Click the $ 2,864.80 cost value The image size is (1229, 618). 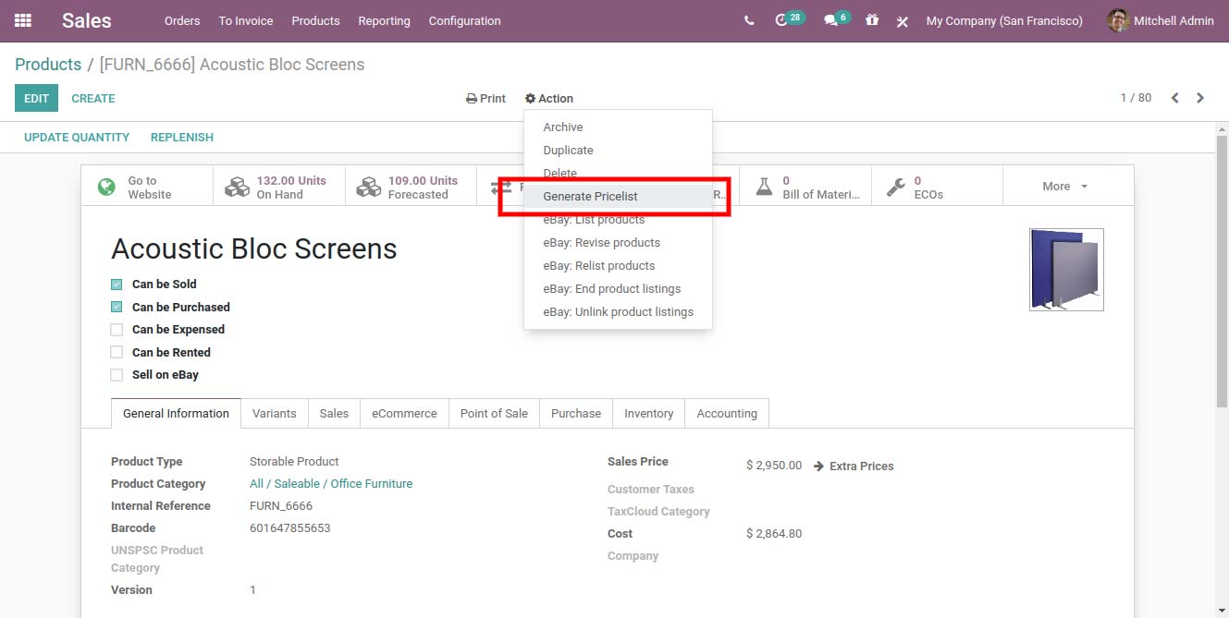(774, 534)
